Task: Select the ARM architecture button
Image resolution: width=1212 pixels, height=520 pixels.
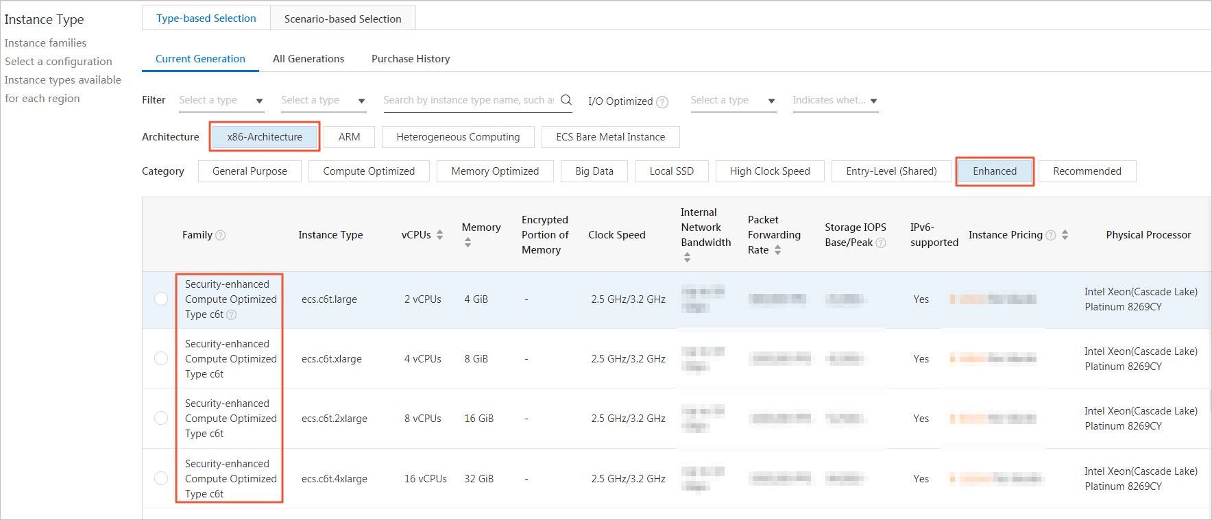Action: point(349,137)
